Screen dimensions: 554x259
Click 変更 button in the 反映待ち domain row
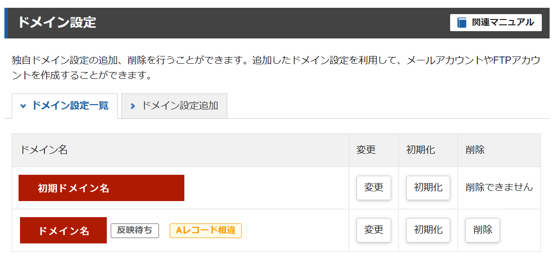click(374, 230)
